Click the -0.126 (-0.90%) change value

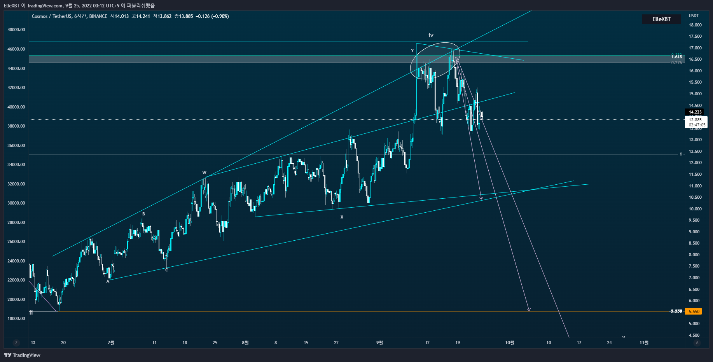212,16
